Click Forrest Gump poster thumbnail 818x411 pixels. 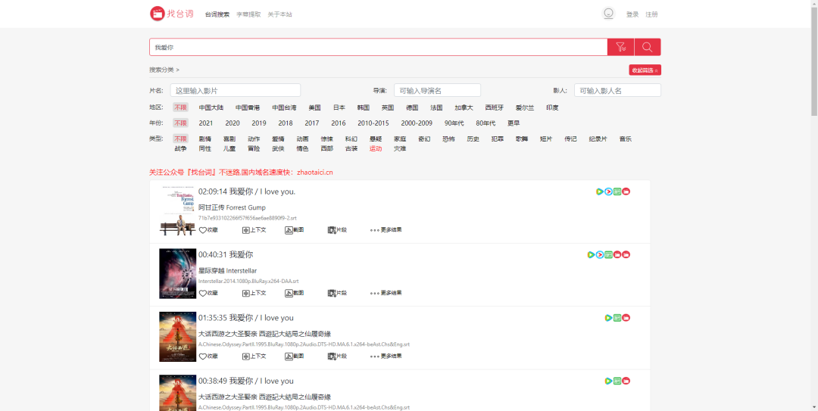(177, 210)
